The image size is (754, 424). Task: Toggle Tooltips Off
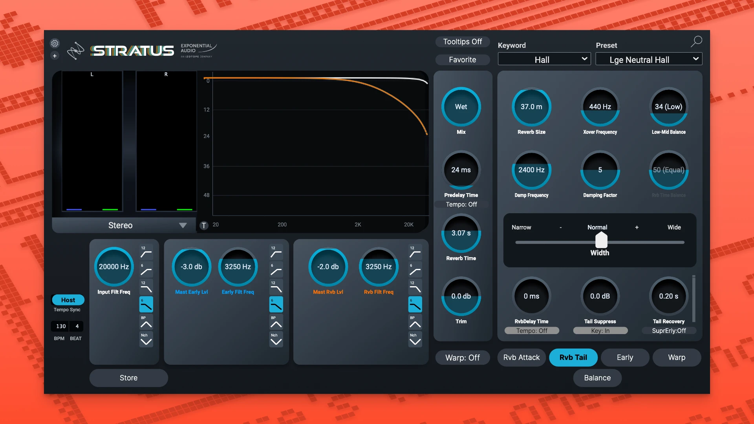point(462,42)
